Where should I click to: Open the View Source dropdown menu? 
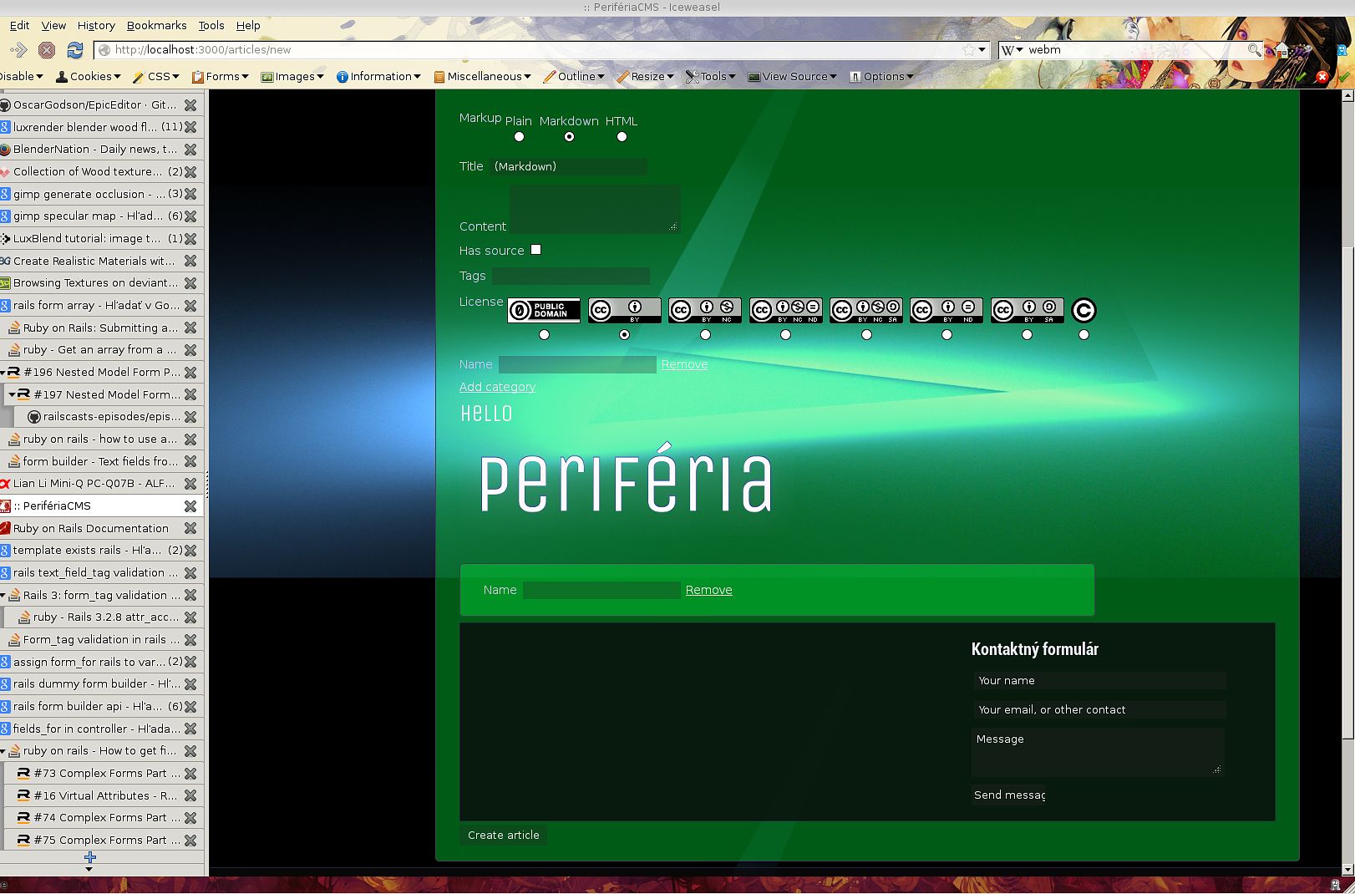(792, 77)
